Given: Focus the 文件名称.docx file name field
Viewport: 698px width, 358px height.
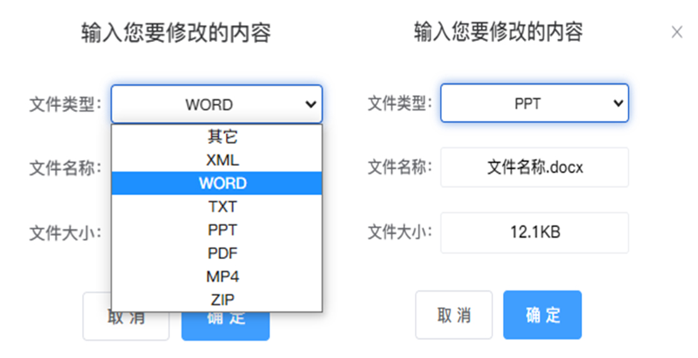Looking at the screenshot, I should 534,167.
